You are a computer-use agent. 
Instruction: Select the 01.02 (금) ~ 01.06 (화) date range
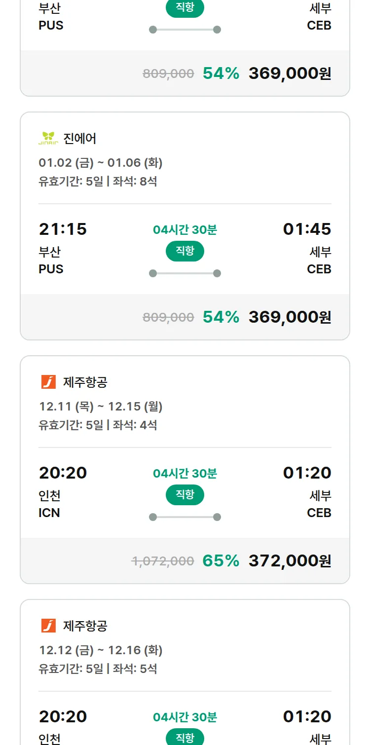101,163
